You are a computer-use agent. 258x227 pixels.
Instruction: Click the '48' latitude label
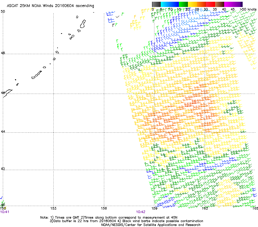point(3,53)
